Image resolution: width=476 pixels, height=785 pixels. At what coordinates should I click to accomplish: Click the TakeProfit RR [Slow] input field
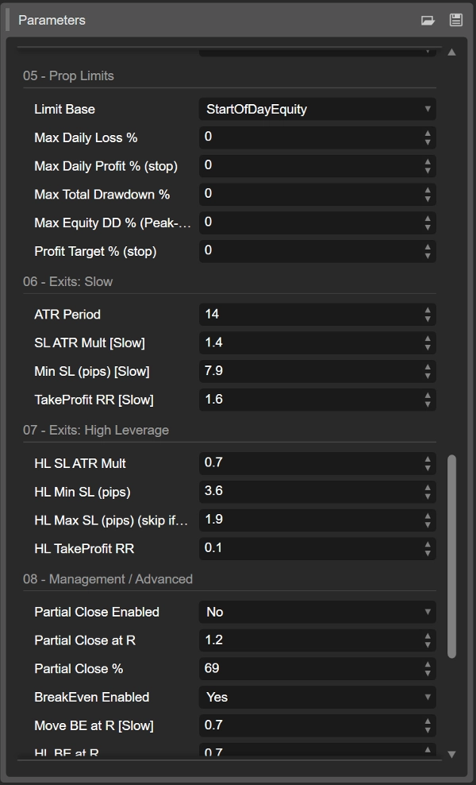pos(309,400)
